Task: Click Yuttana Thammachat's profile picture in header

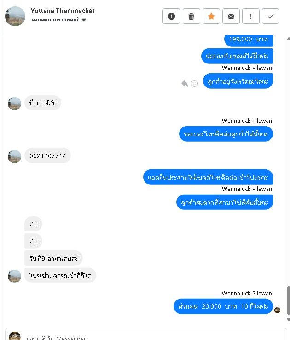Action: pos(15,16)
